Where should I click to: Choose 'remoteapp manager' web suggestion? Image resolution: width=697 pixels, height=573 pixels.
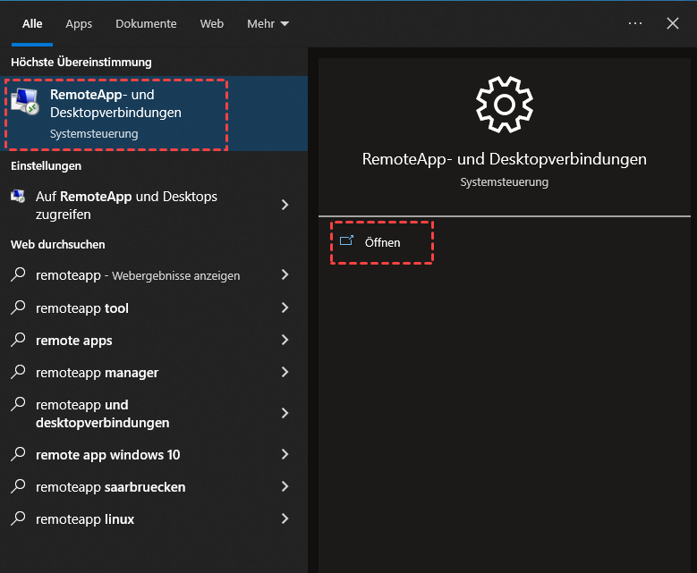pyautogui.click(x=97, y=372)
